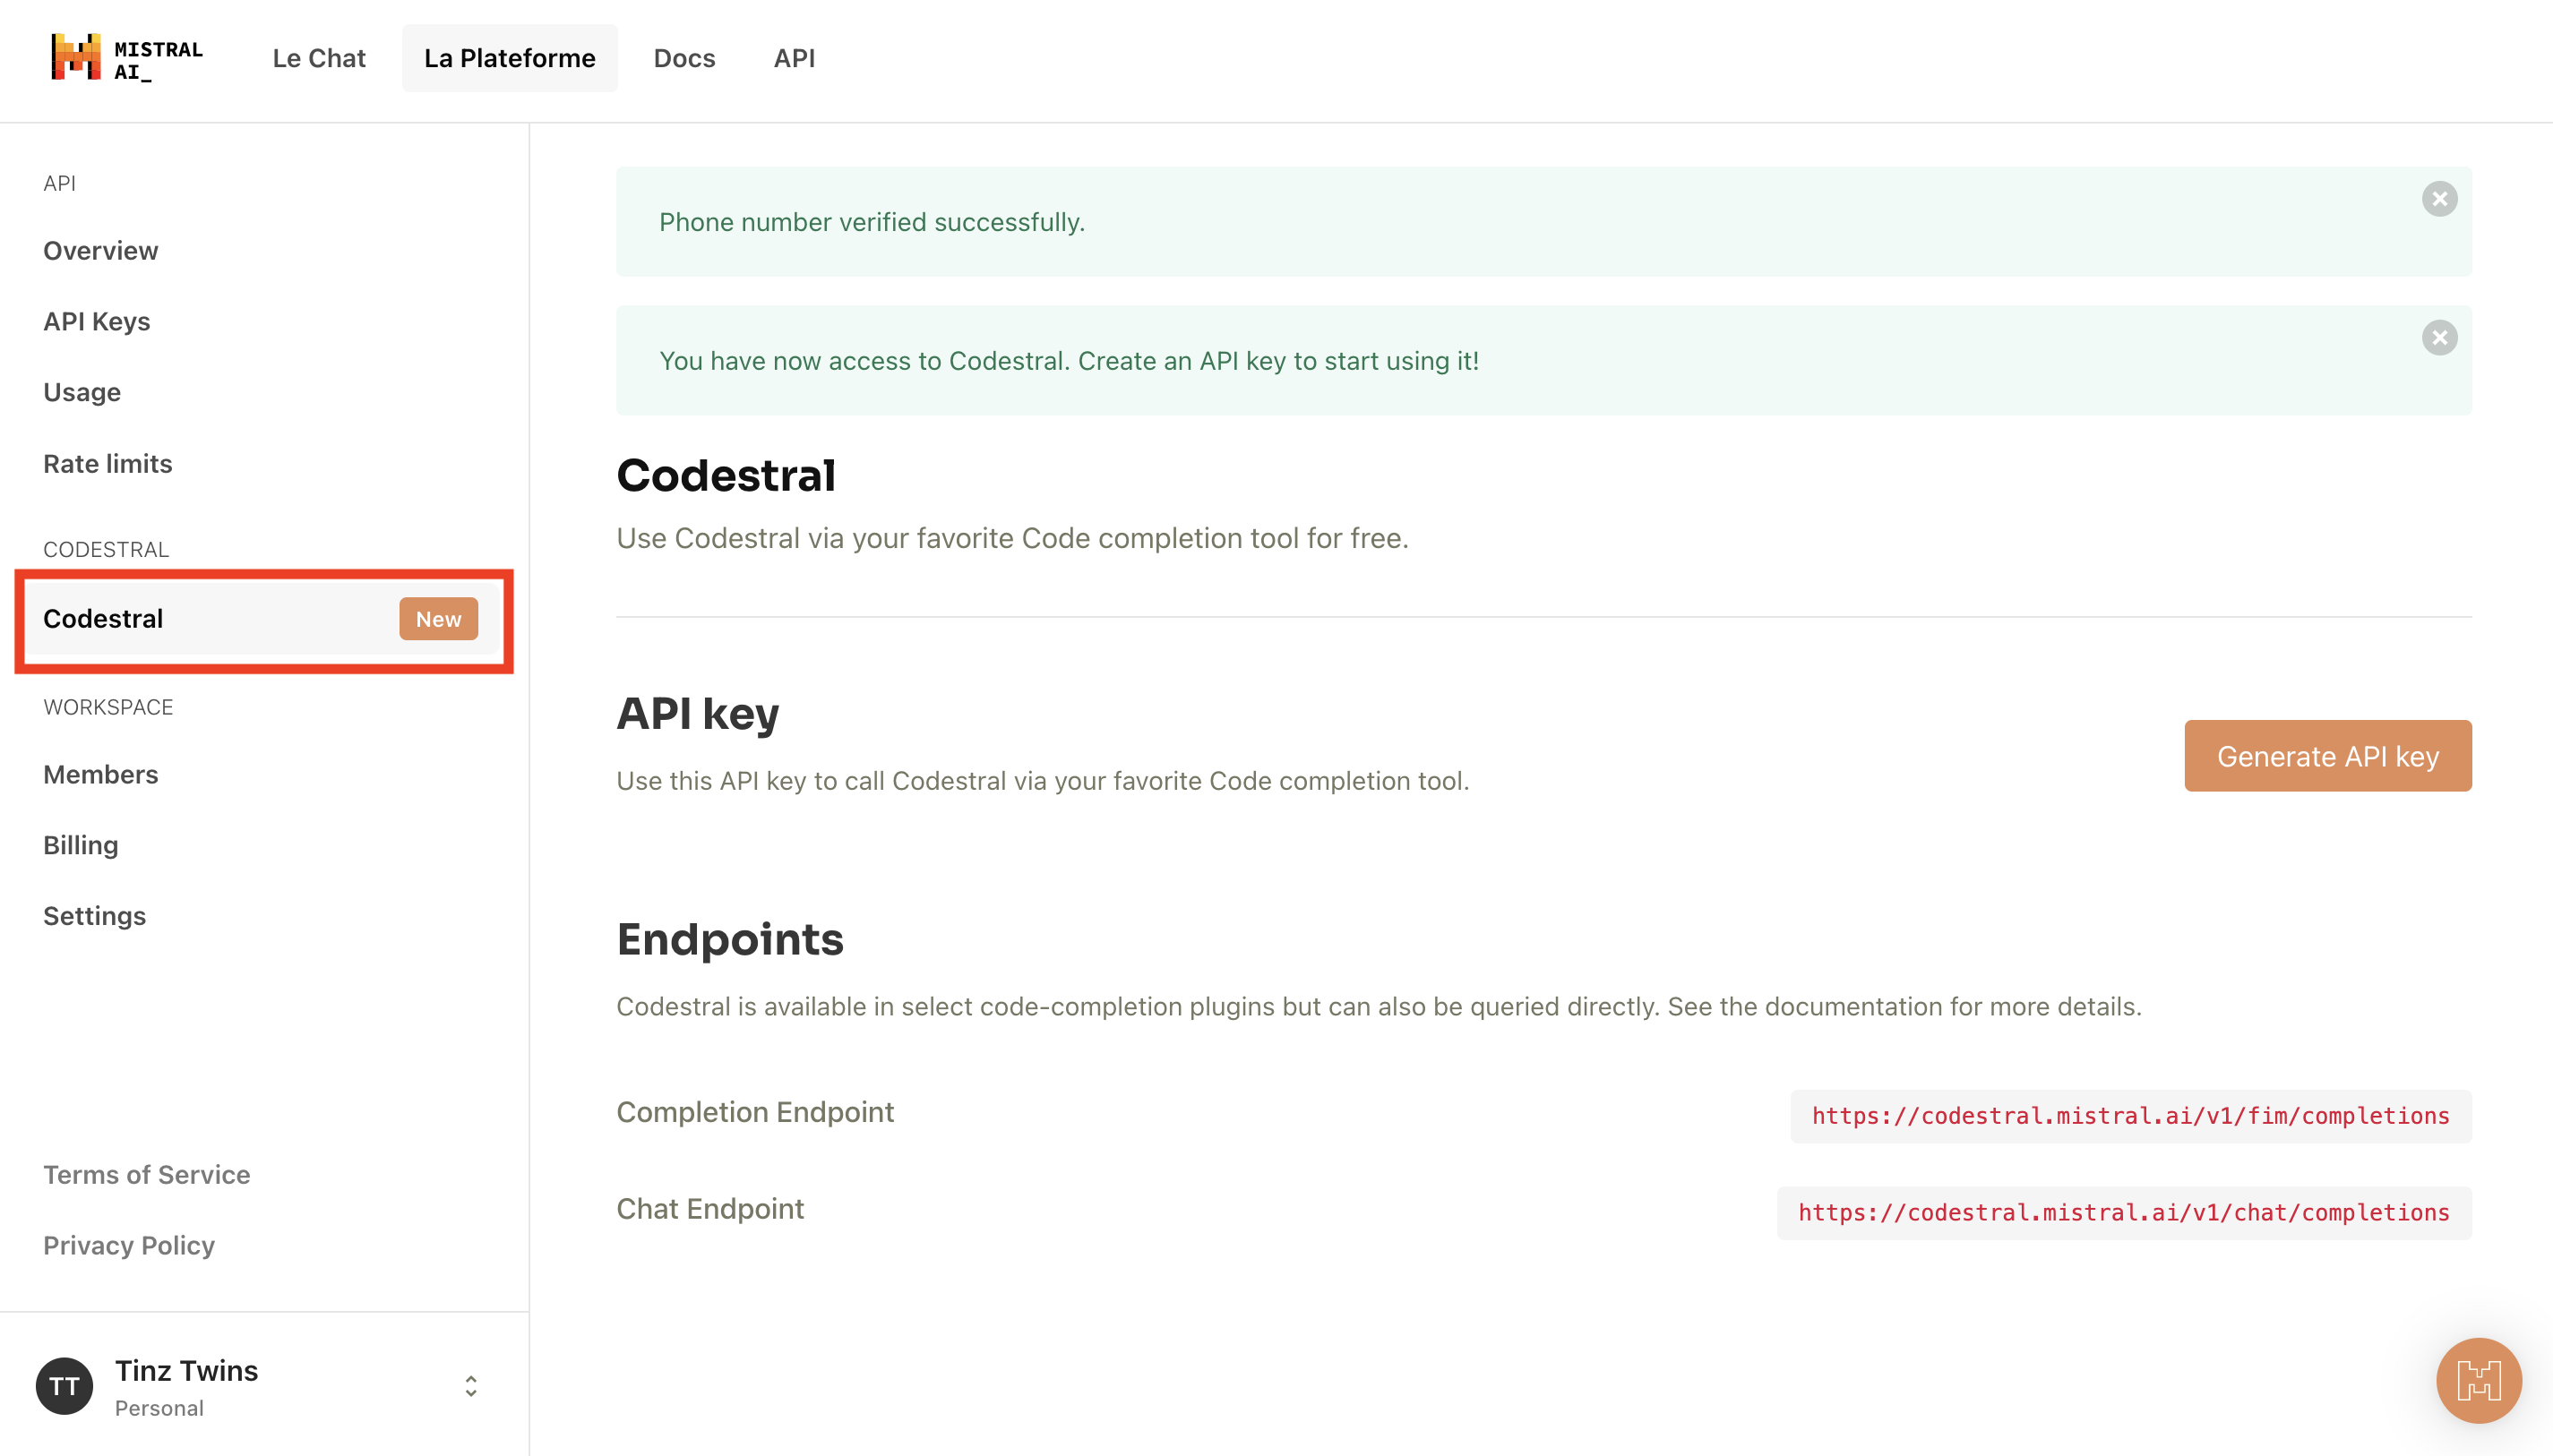The image size is (2553, 1456).
Task: Go to API Keys in the sidebar
Action: pyautogui.click(x=96, y=321)
